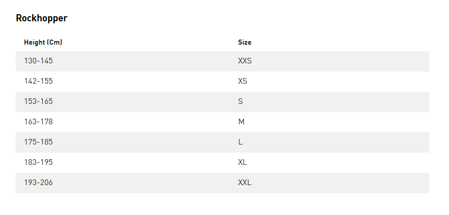The height and width of the screenshot is (215, 449).
Task: Click the Height (Cm) column header
Action: [43, 43]
